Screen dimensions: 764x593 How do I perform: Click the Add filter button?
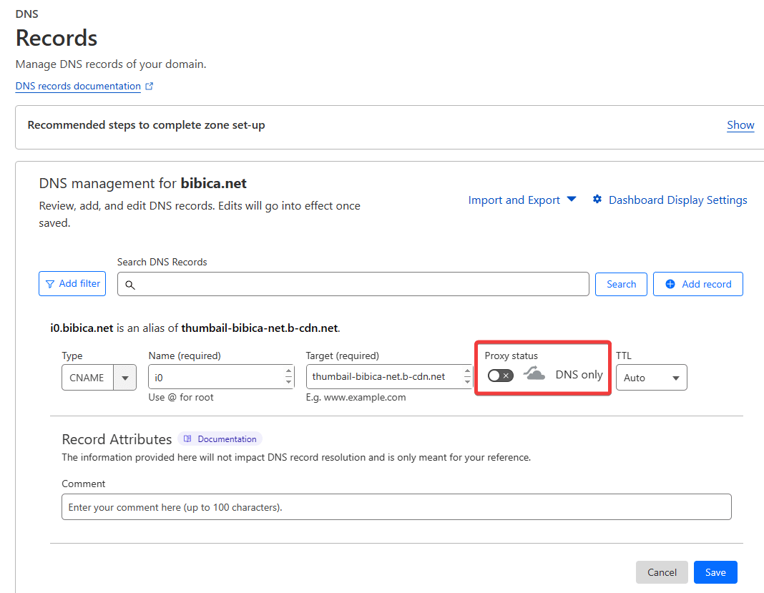(72, 283)
